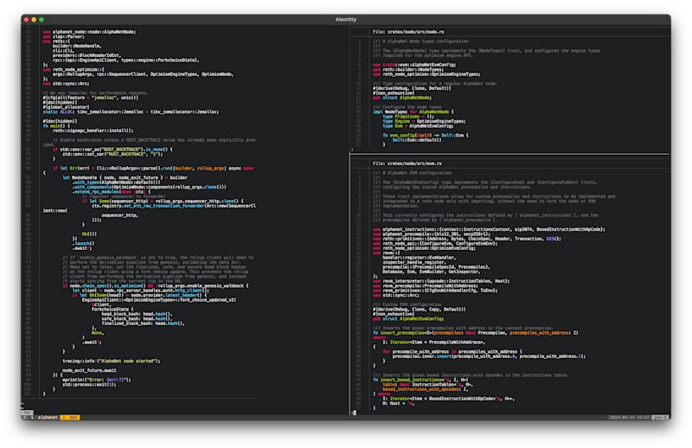Click the horizontal divider between right panes
692x448 pixels.
(510, 154)
